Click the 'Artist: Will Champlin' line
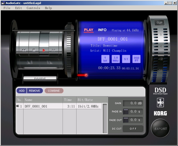Image resolution: width=178 pixels, height=146 pixels. coord(108,51)
